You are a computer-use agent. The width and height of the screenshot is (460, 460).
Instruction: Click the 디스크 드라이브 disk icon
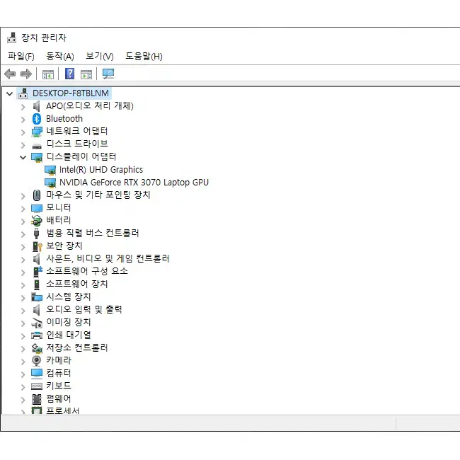37,146
